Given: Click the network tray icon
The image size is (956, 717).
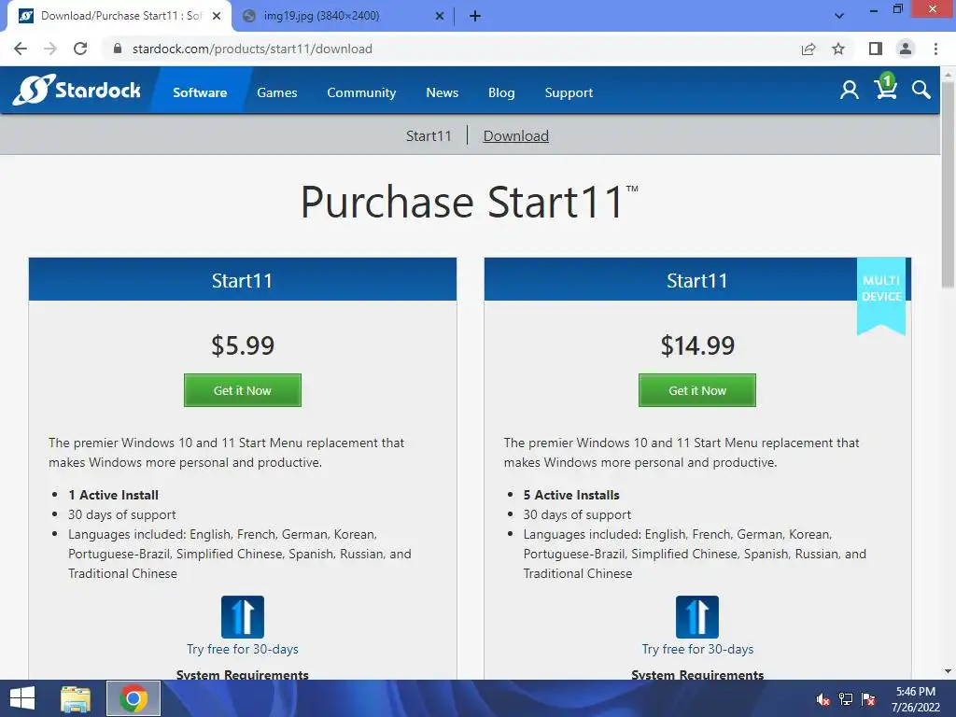Looking at the screenshot, I should [846, 699].
